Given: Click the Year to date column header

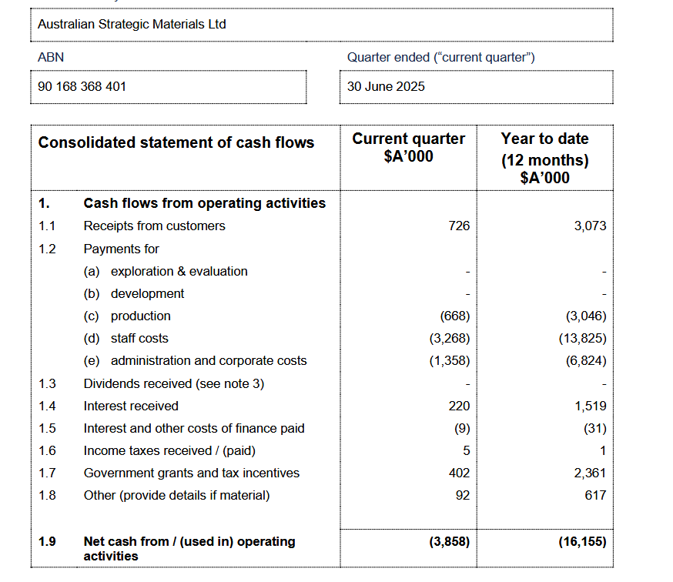Looking at the screenshot, I should 544,158.
